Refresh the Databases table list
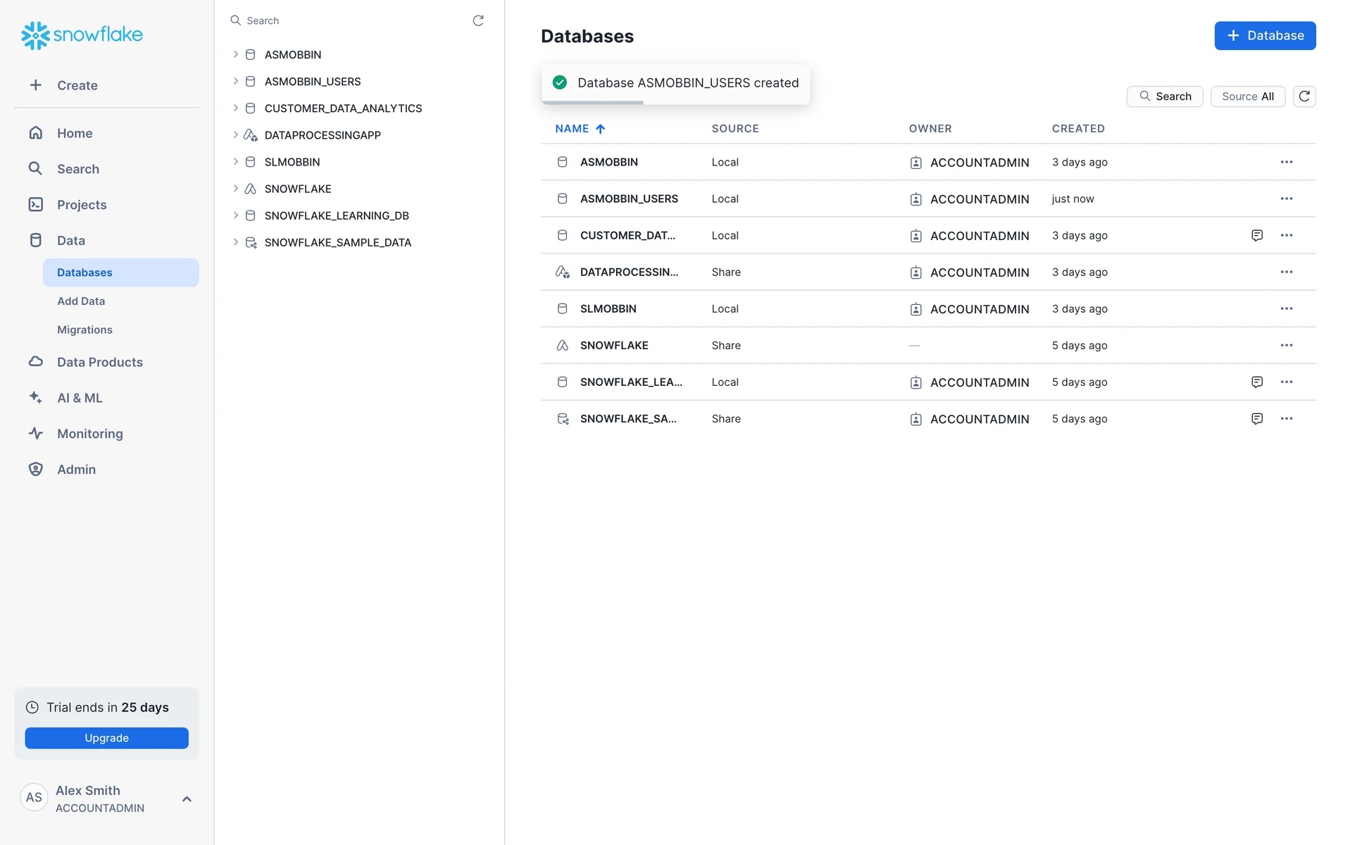1352x845 pixels. (x=1304, y=96)
